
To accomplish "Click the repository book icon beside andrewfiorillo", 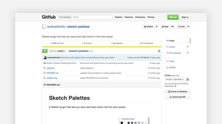I will 44,27.
